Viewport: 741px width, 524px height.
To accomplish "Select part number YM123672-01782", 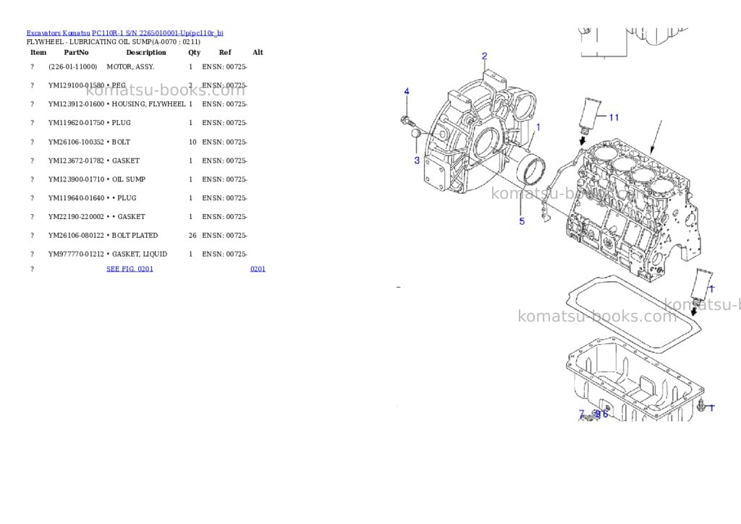I will (x=76, y=161).
